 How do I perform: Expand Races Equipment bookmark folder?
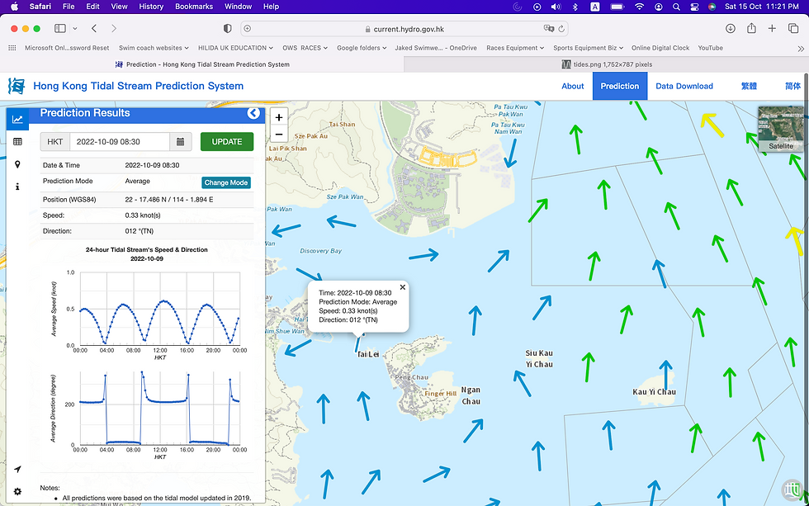515,48
